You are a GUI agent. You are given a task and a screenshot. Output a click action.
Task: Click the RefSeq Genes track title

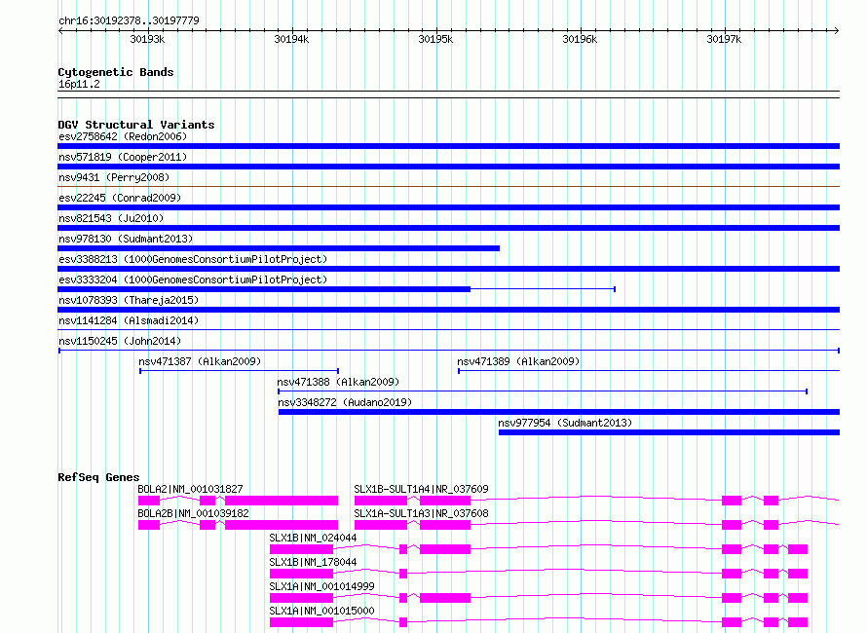pyautogui.click(x=98, y=477)
